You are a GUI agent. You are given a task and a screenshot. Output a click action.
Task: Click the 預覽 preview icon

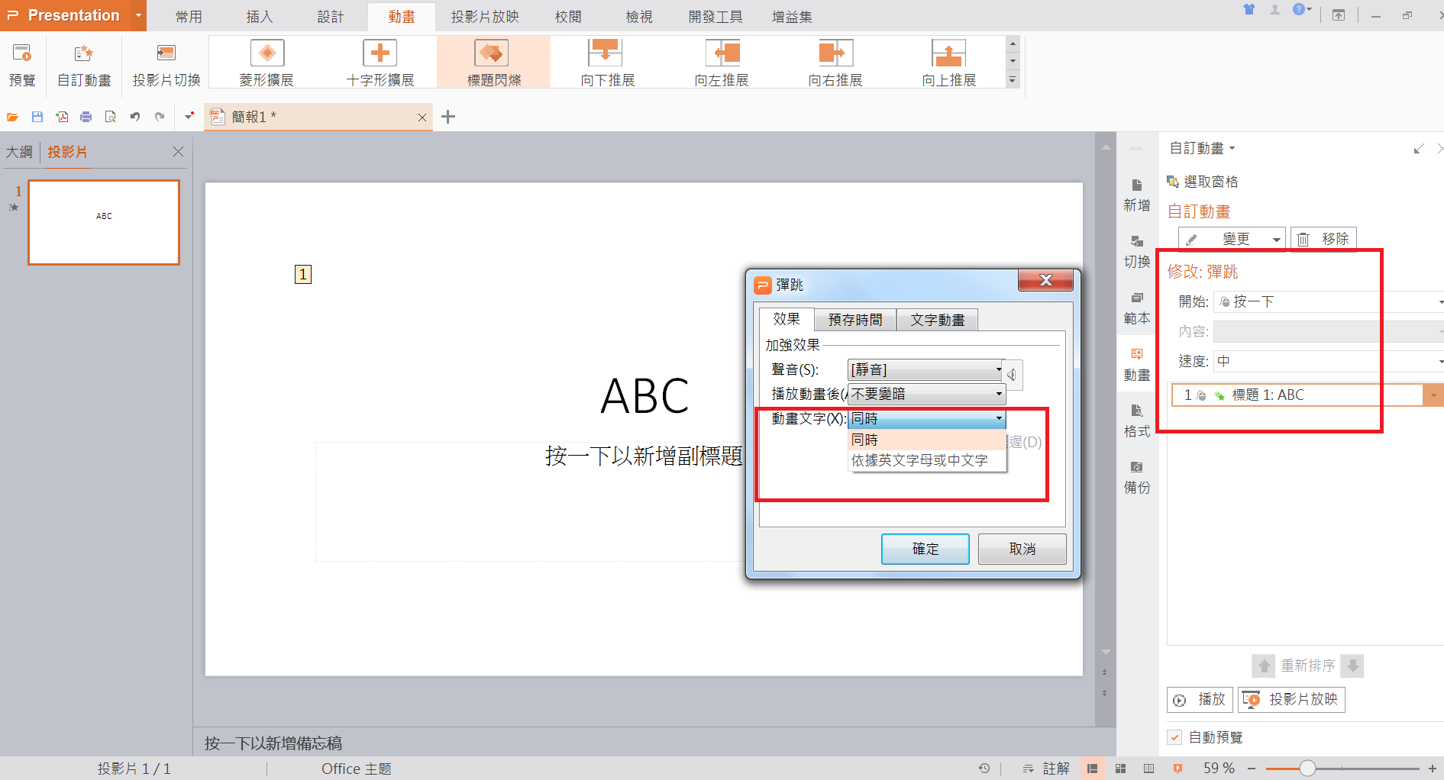(22, 64)
